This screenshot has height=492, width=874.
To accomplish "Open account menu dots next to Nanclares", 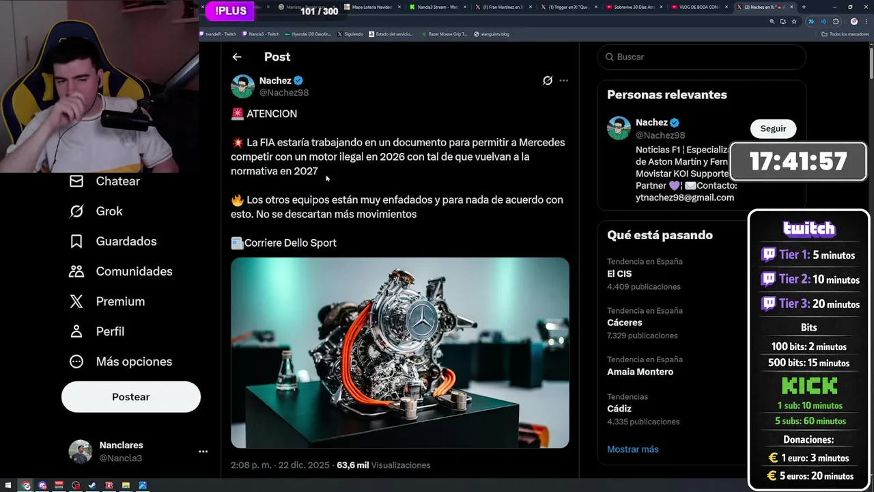I will pos(203,452).
